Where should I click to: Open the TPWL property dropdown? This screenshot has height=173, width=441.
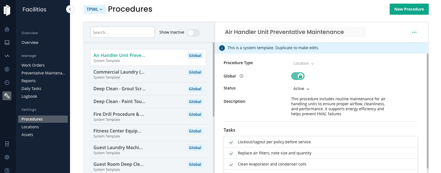94,9
